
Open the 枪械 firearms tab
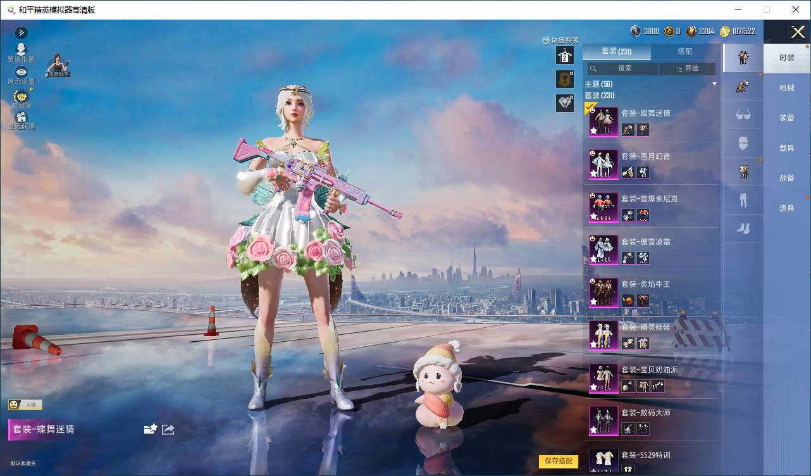click(x=787, y=88)
